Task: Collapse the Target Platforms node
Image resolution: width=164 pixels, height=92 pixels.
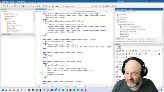Action: click(117, 25)
